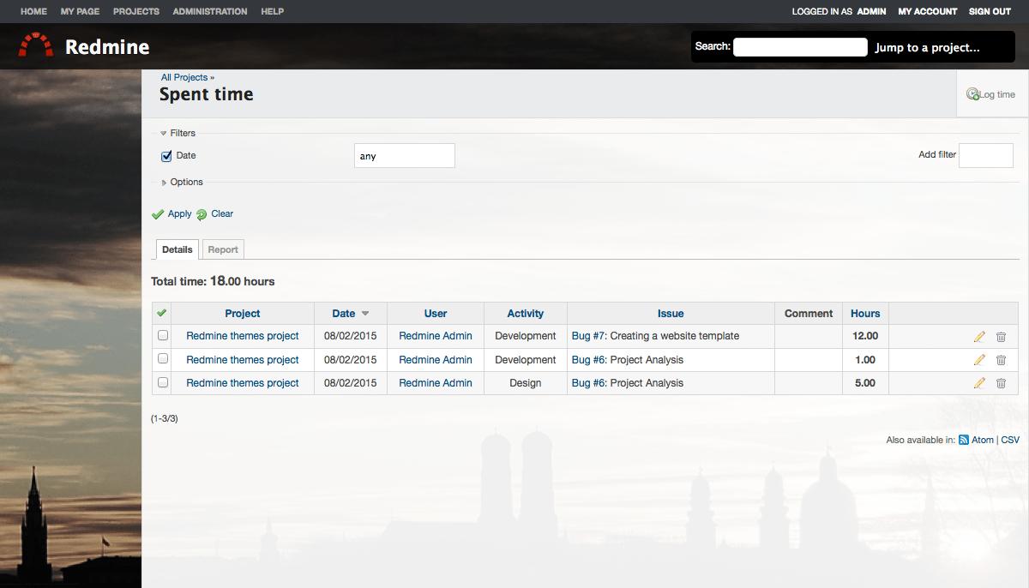Open Bug #6 link in Design row
This screenshot has width=1029, height=588.
tap(588, 383)
